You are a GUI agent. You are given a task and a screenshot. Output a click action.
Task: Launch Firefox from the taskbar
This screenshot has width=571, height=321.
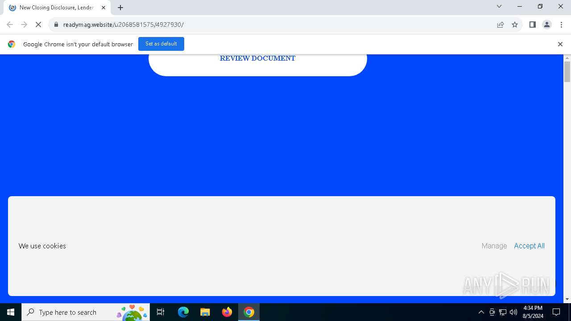[227, 312]
